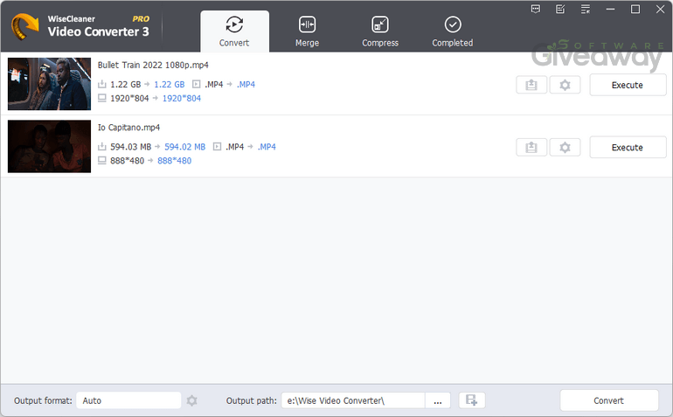
Task: Open settings gear for Bullet Train video
Action: point(565,85)
